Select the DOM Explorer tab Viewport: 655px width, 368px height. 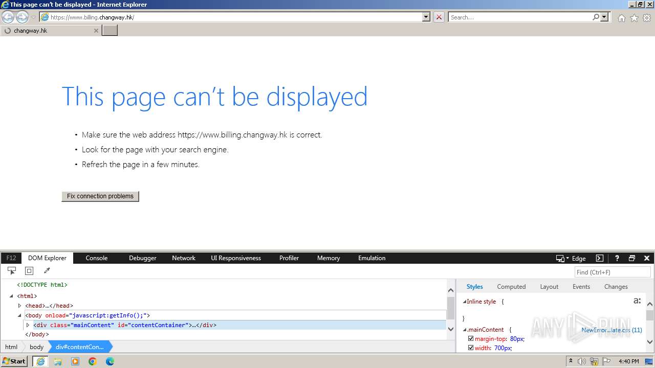(x=47, y=258)
